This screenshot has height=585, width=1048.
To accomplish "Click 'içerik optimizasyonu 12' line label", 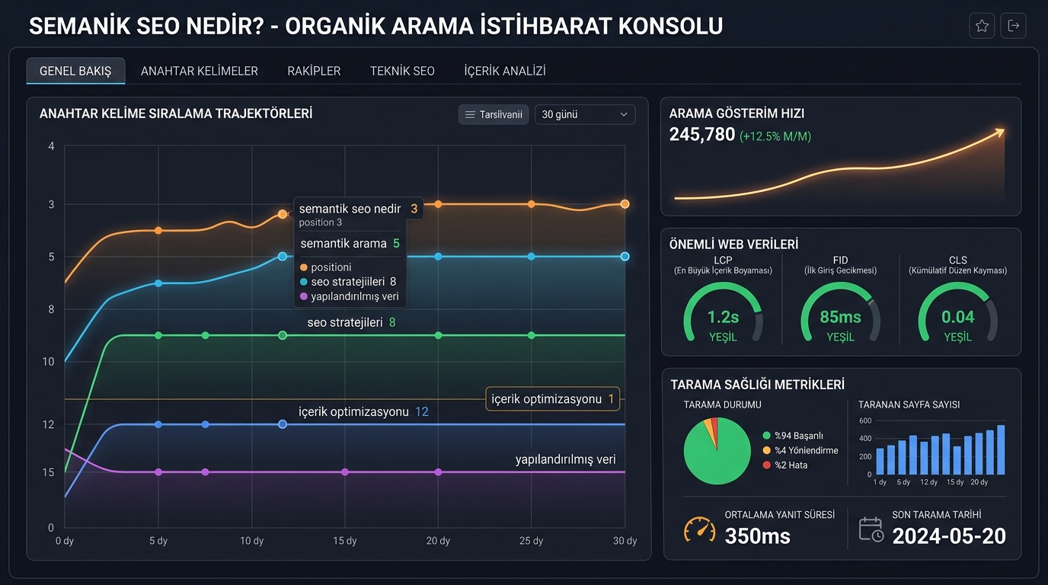I will (x=363, y=412).
